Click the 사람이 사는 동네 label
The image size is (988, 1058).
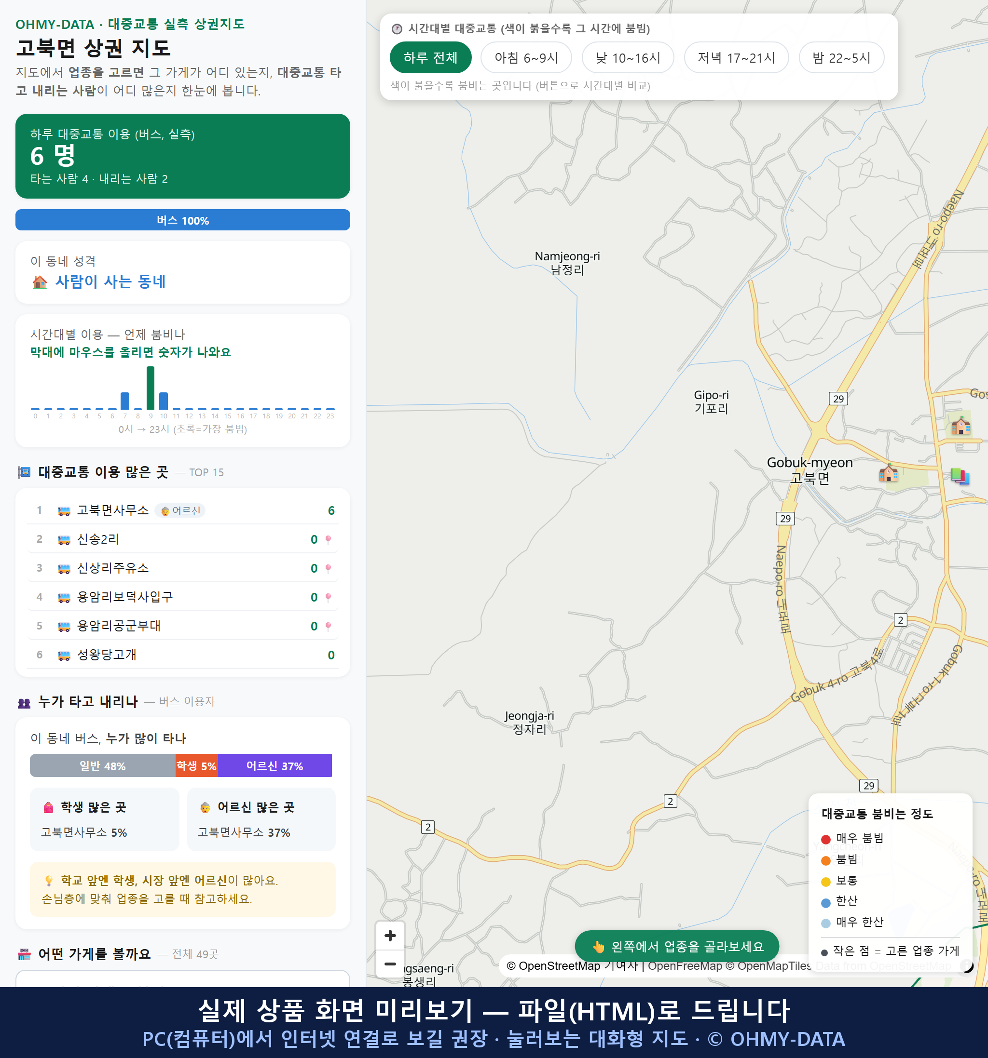[111, 281]
